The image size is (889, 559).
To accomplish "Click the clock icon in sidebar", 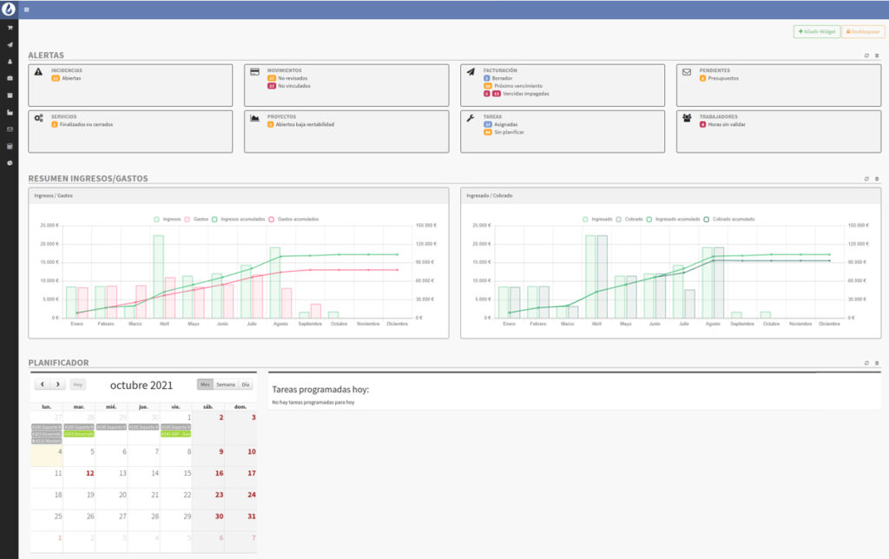I will (x=10, y=163).
